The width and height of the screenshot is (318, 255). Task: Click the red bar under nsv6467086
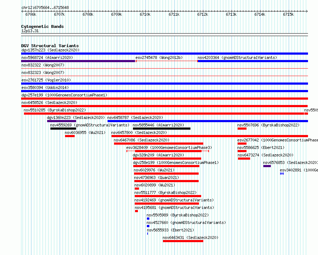coord(159,144)
